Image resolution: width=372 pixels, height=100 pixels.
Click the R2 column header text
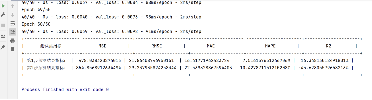328,46
